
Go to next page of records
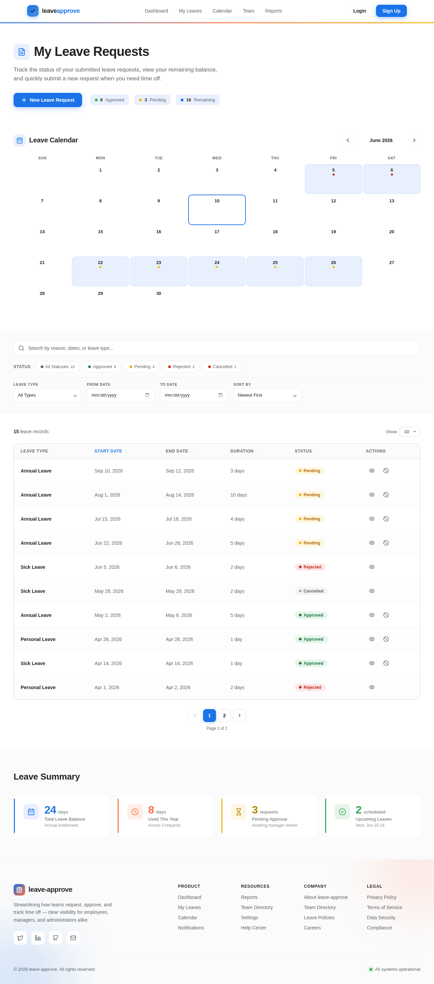[239, 716]
